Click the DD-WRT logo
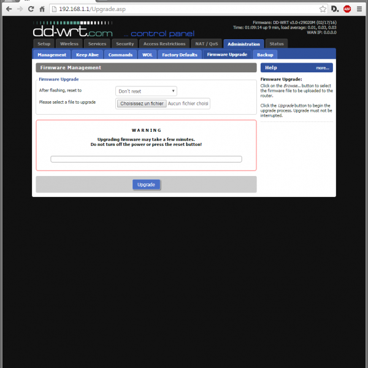This screenshot has height=368, width=368. tap(74, 29)
